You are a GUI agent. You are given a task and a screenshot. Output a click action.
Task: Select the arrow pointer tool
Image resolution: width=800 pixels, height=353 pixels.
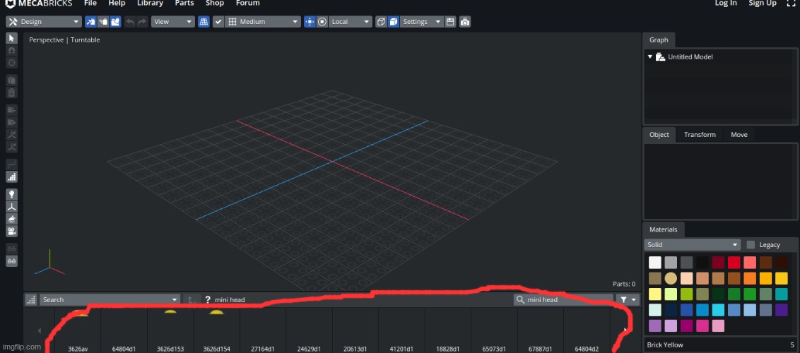12,38
